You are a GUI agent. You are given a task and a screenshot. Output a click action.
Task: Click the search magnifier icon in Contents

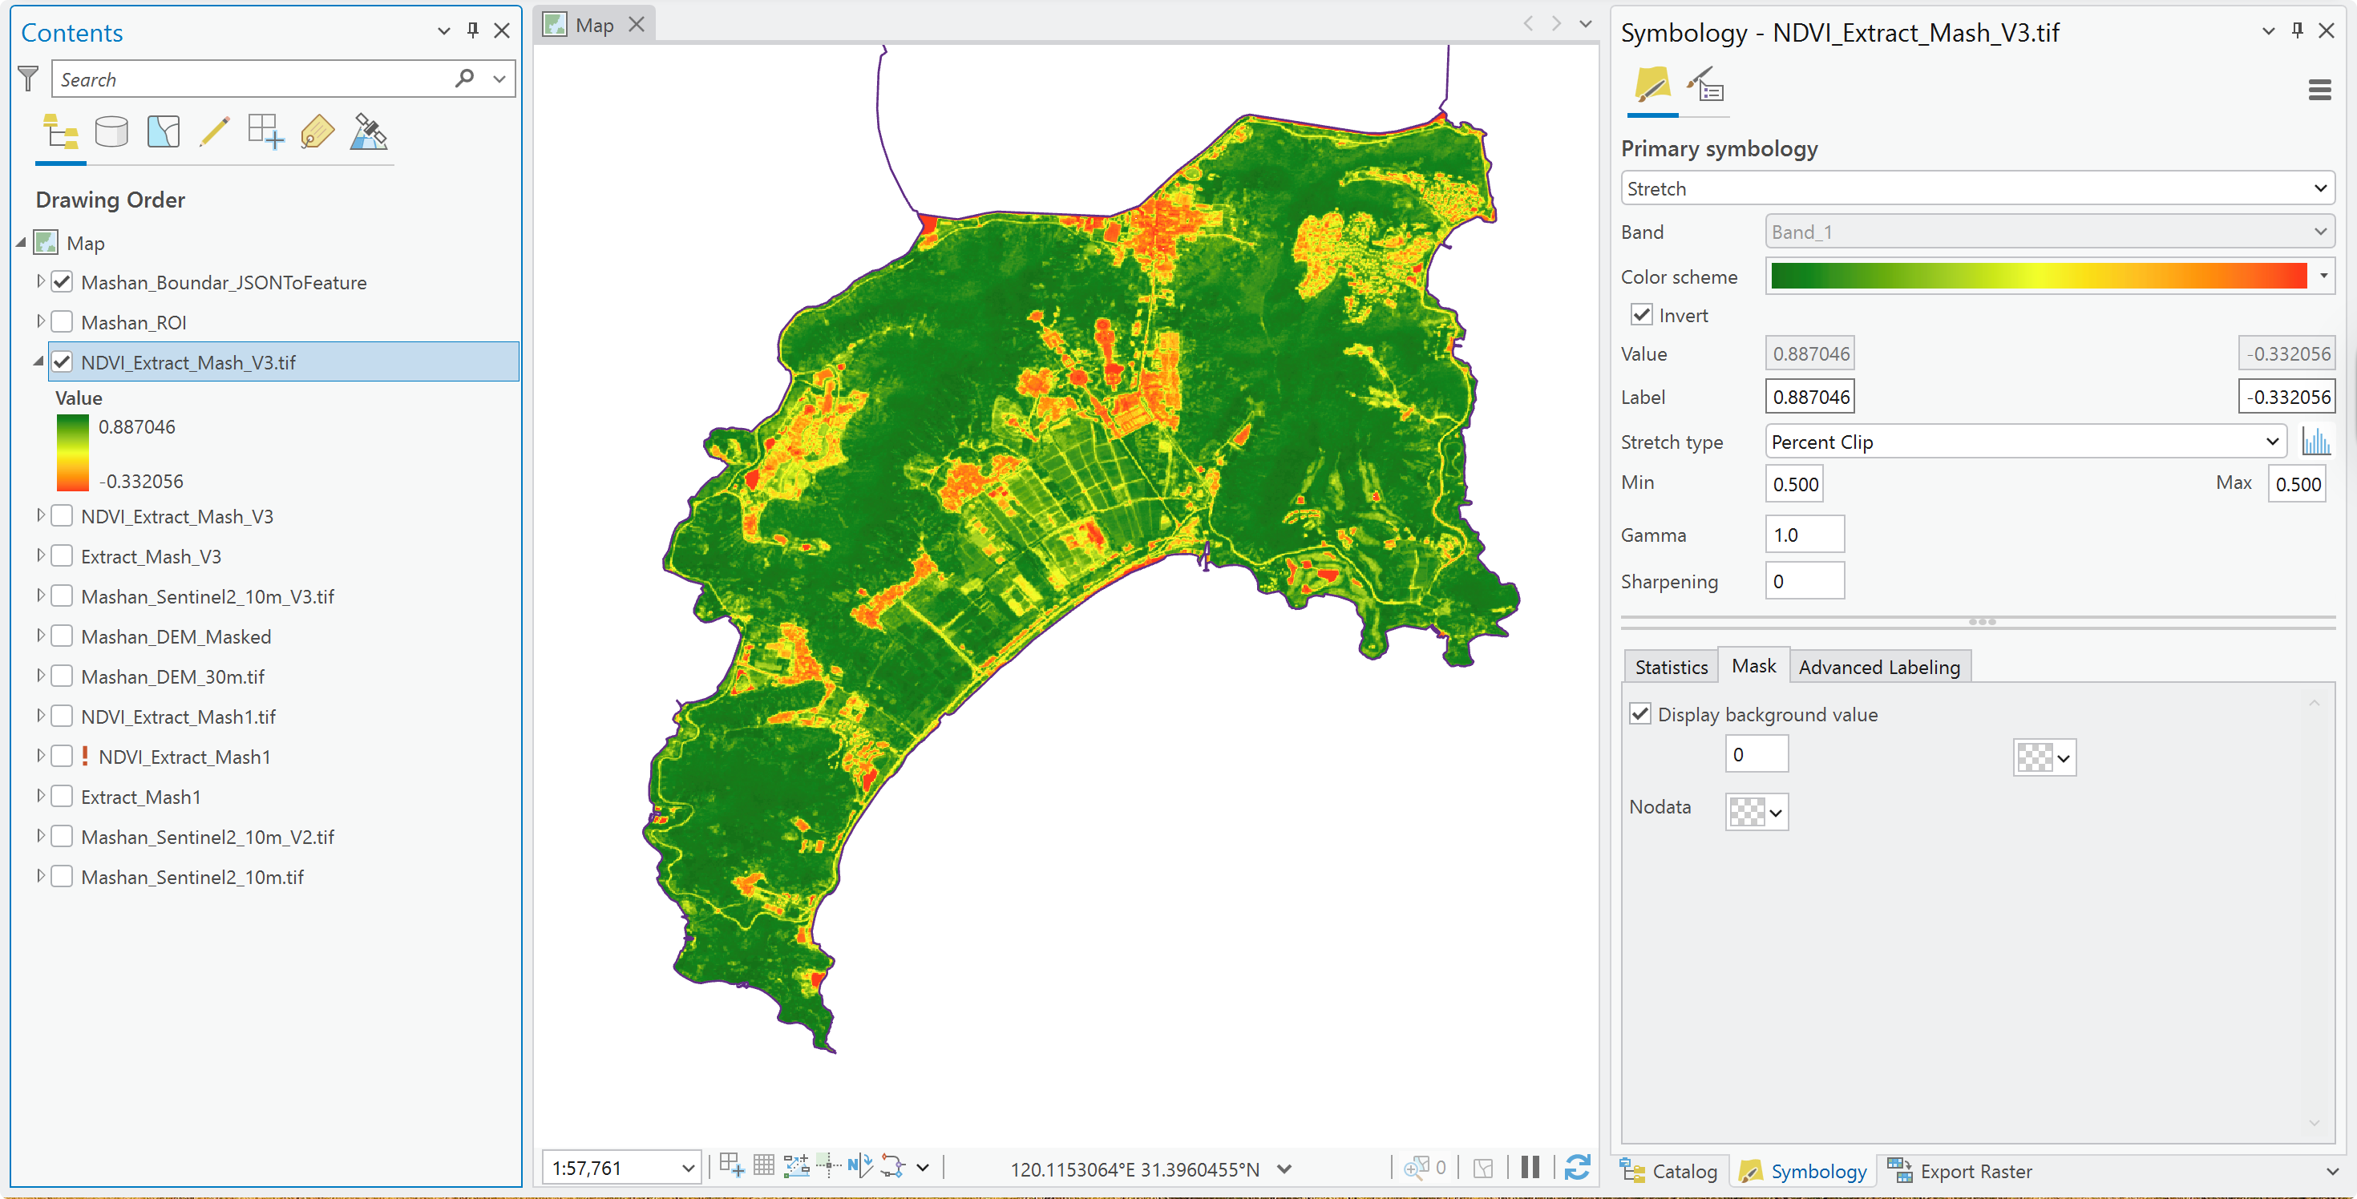[465, 79]
